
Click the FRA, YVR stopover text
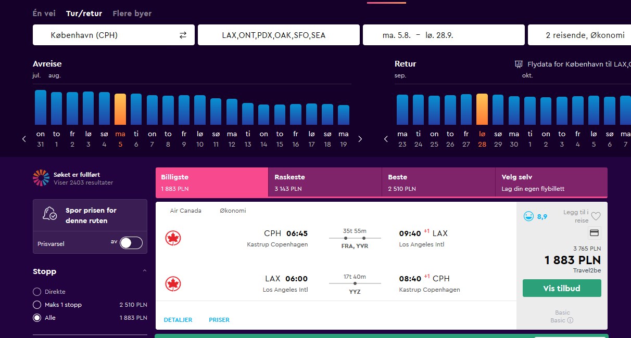(x=355, y=246)
